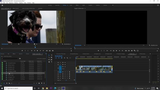Adjust Project panel thumbnail zoom slider
The width and height of the screenshot is (160, 90).
[x=14, y=83]
